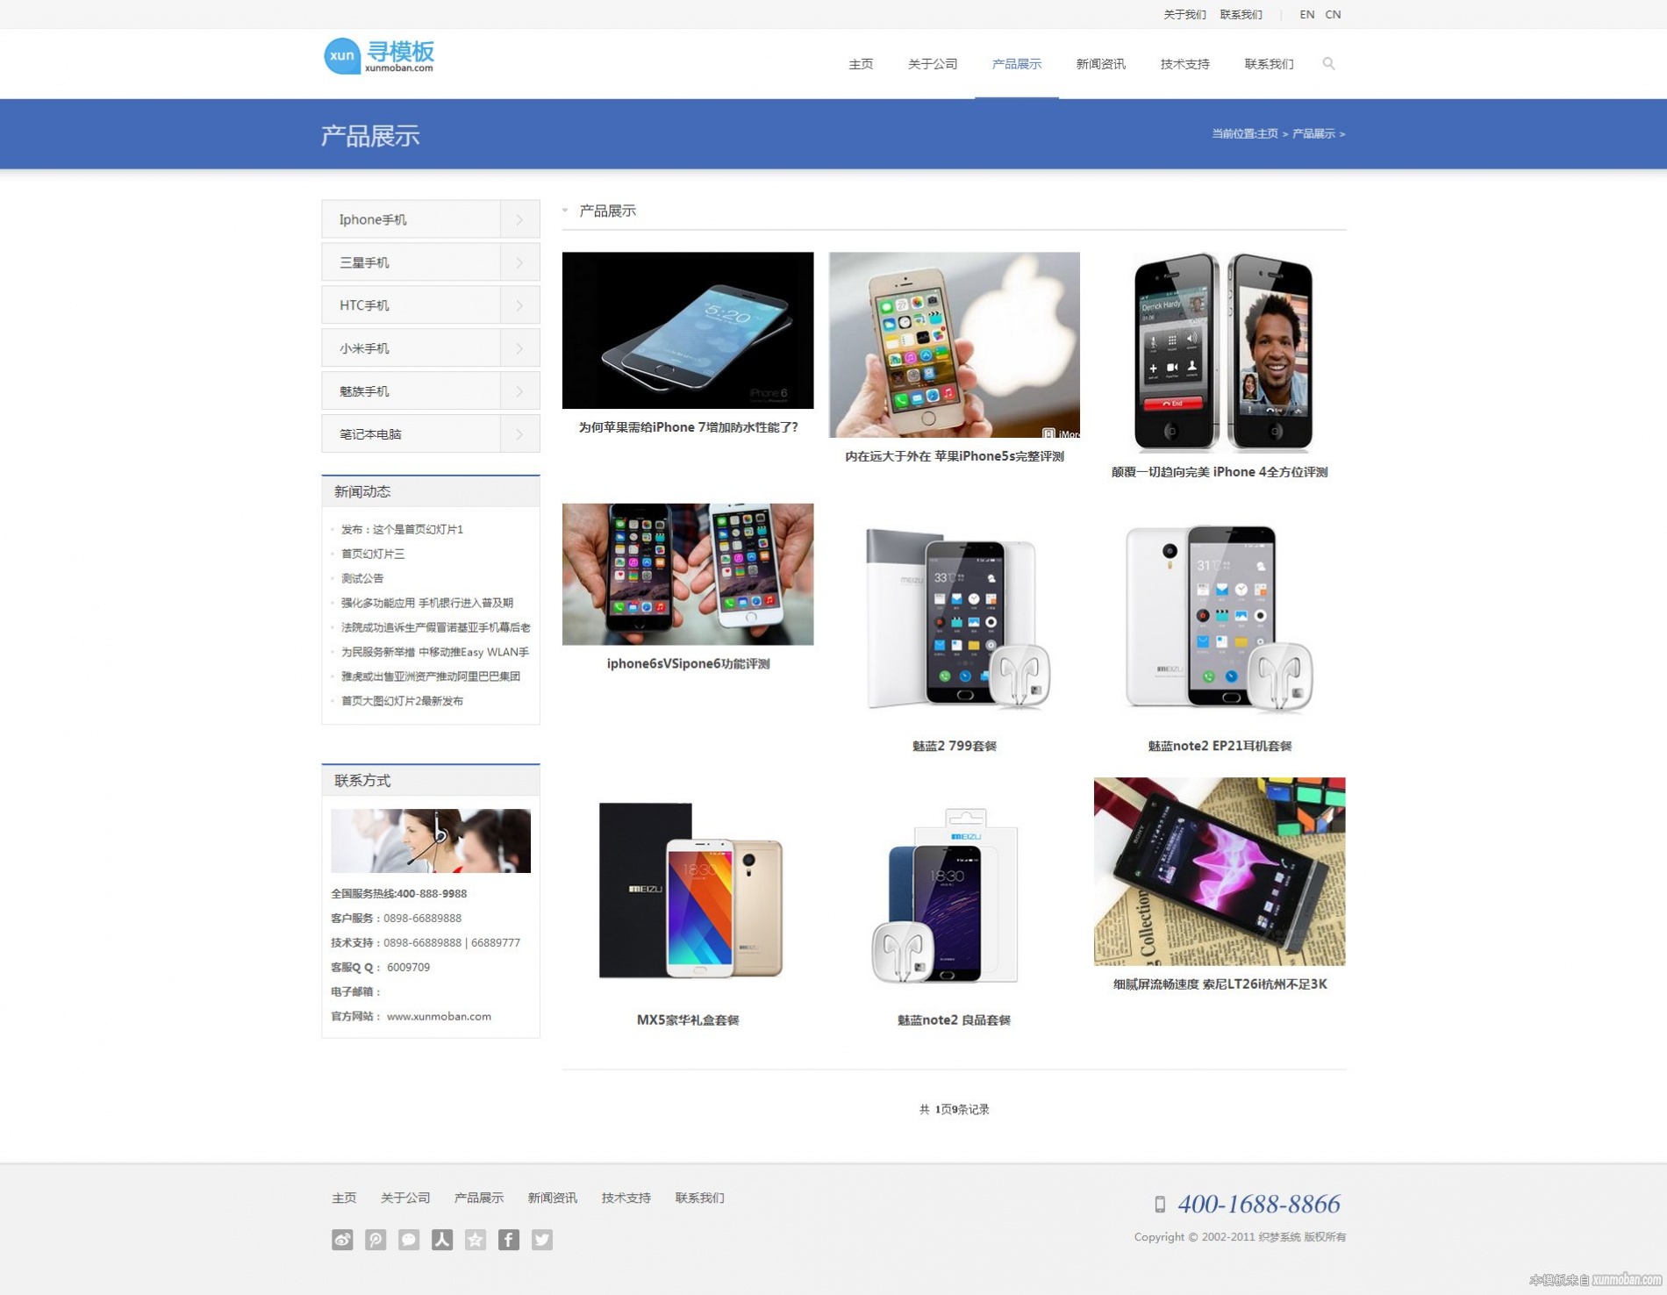Open 技术支持 in the top navigation
This screenshot has width=1667, height=1295.
[x=1184, y=64]
